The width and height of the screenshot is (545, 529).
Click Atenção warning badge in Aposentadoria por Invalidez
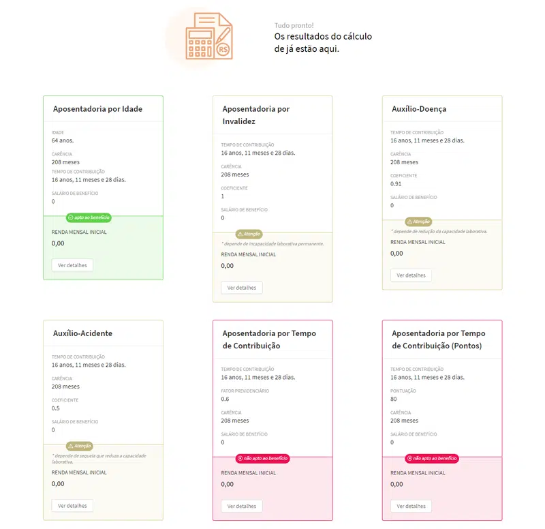pyautogui.click(x=249, y=234)
